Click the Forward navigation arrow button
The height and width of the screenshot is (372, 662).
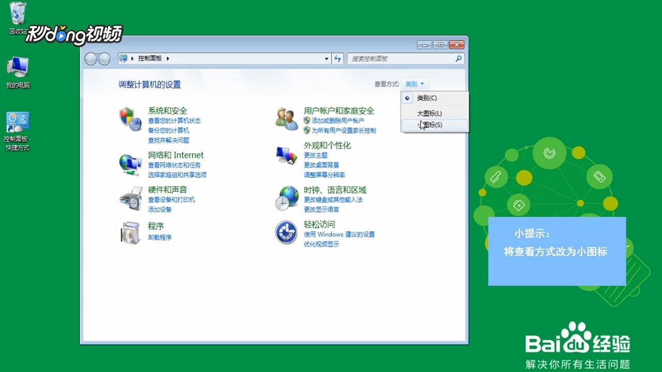(104, 59)
